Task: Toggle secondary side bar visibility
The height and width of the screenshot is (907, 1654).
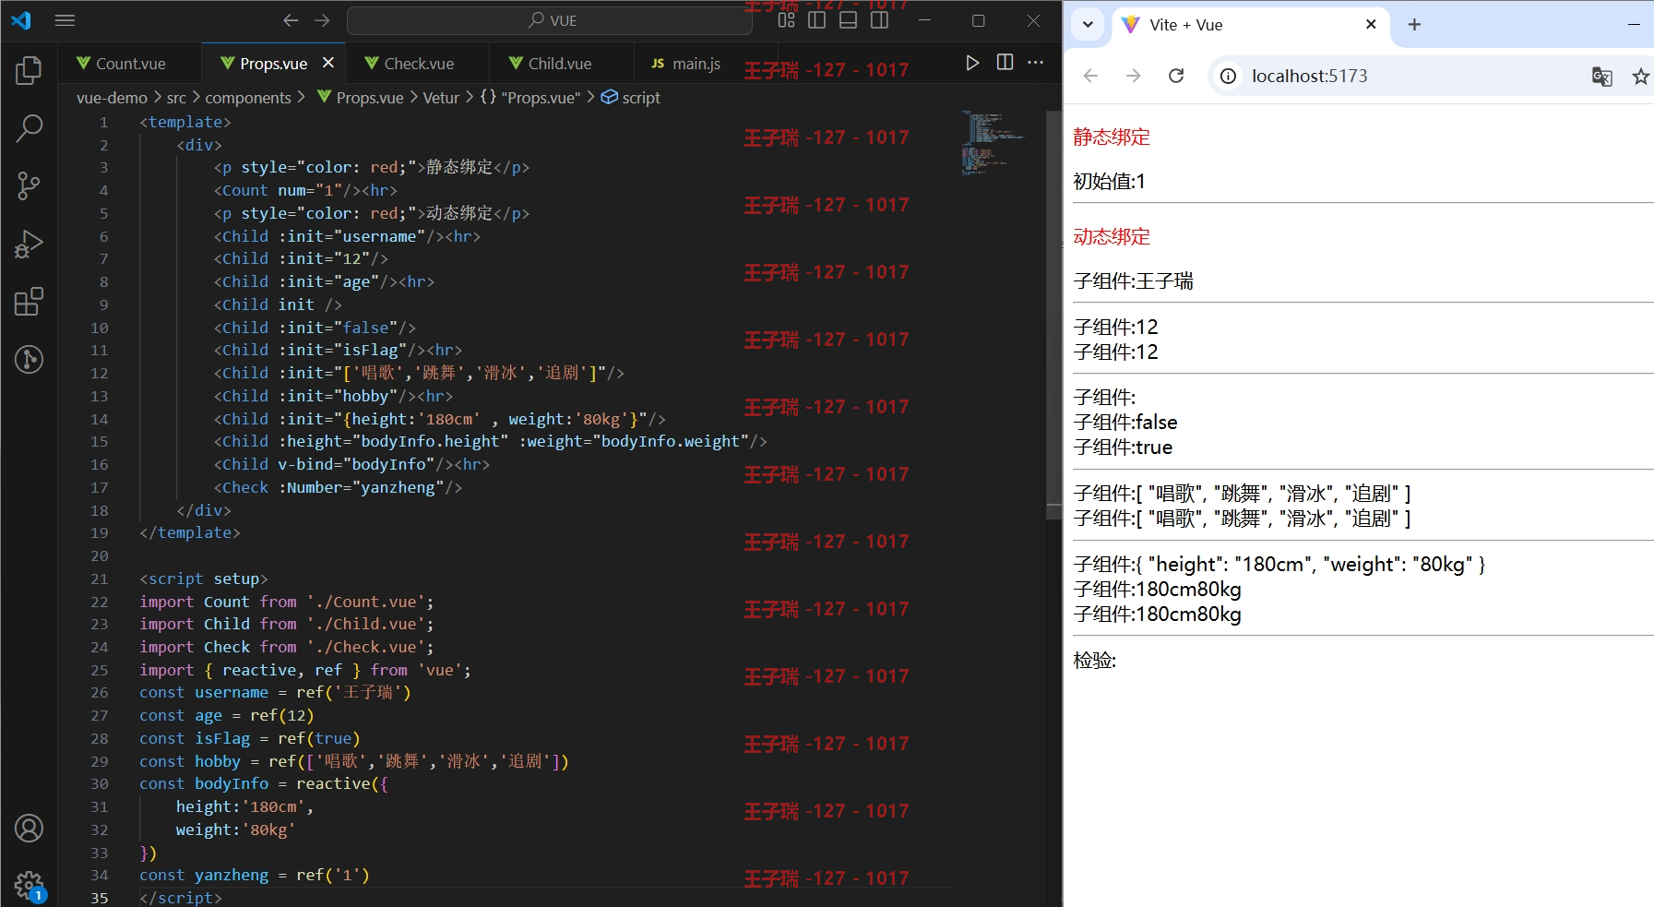Action: pyautogui.click(x=880, y=20)
